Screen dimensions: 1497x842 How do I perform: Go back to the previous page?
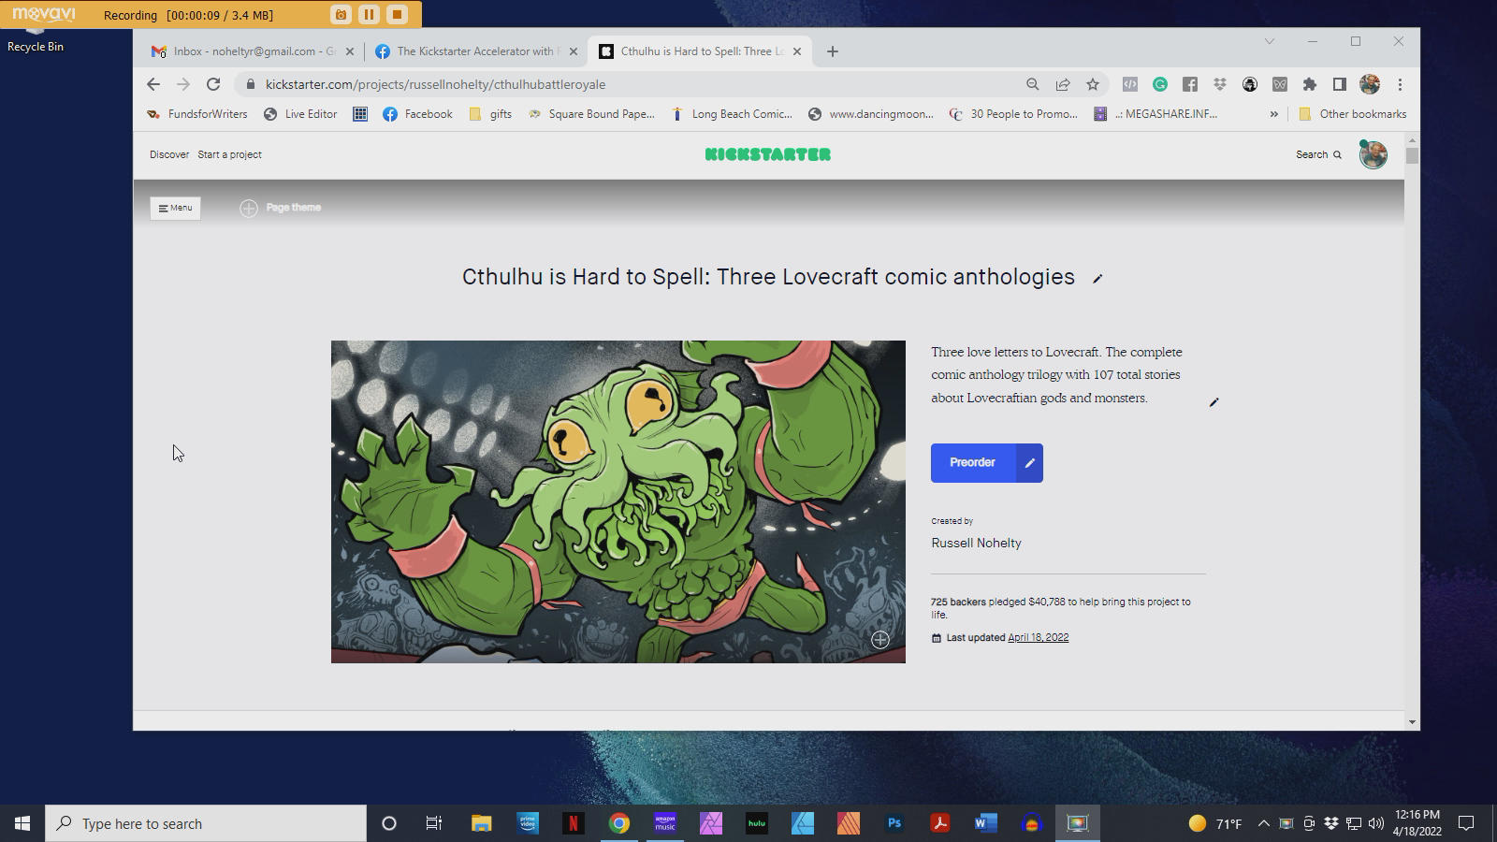click(x=153, y=84)
